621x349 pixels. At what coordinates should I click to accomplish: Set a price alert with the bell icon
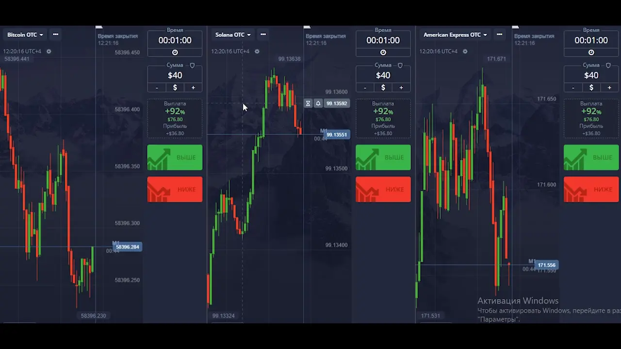click(318, 103)
